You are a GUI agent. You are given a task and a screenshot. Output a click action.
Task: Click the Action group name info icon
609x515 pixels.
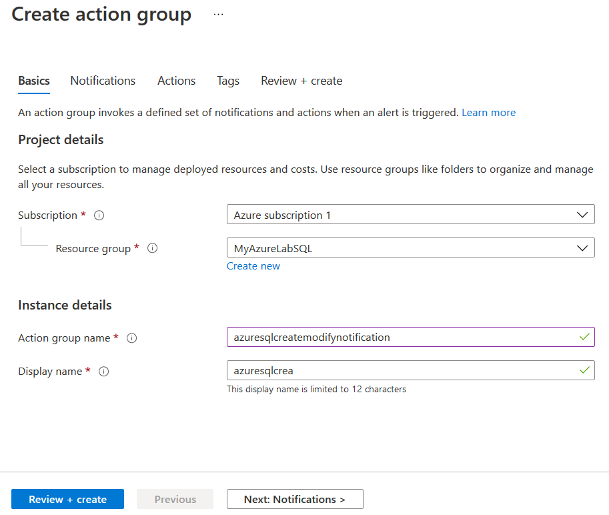(x=132, y=338)
